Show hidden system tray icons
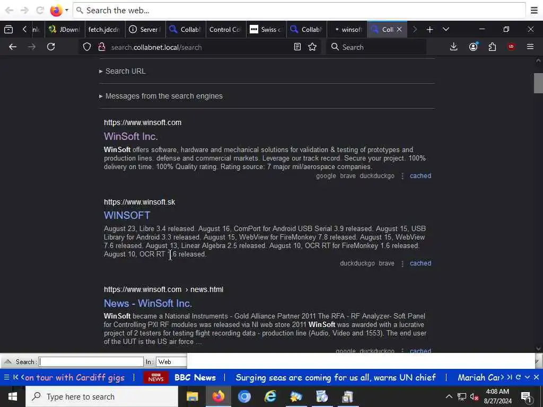 tap(449, 396)
